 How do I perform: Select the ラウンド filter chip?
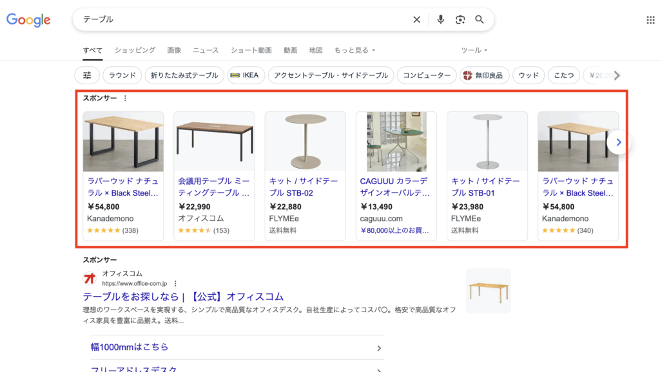point(122,75)
